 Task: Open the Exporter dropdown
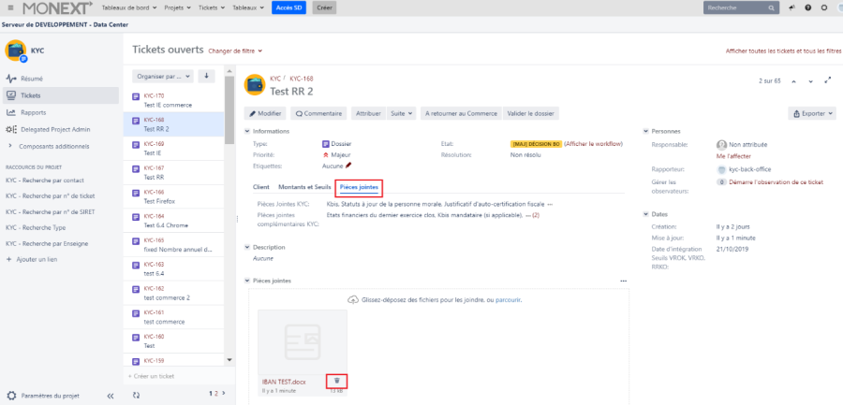tap(812, 113)
